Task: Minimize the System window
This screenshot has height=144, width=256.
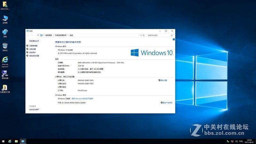Action: point(160,31)
